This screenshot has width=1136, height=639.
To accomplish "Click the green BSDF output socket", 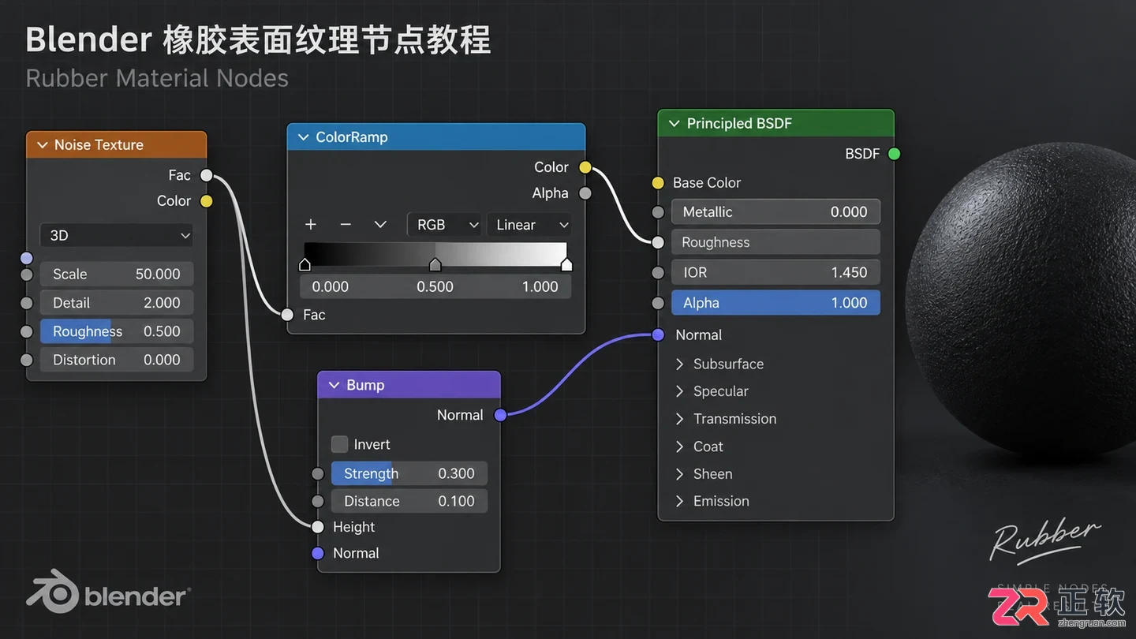I will pyautogui.click(x=894, y=154).
